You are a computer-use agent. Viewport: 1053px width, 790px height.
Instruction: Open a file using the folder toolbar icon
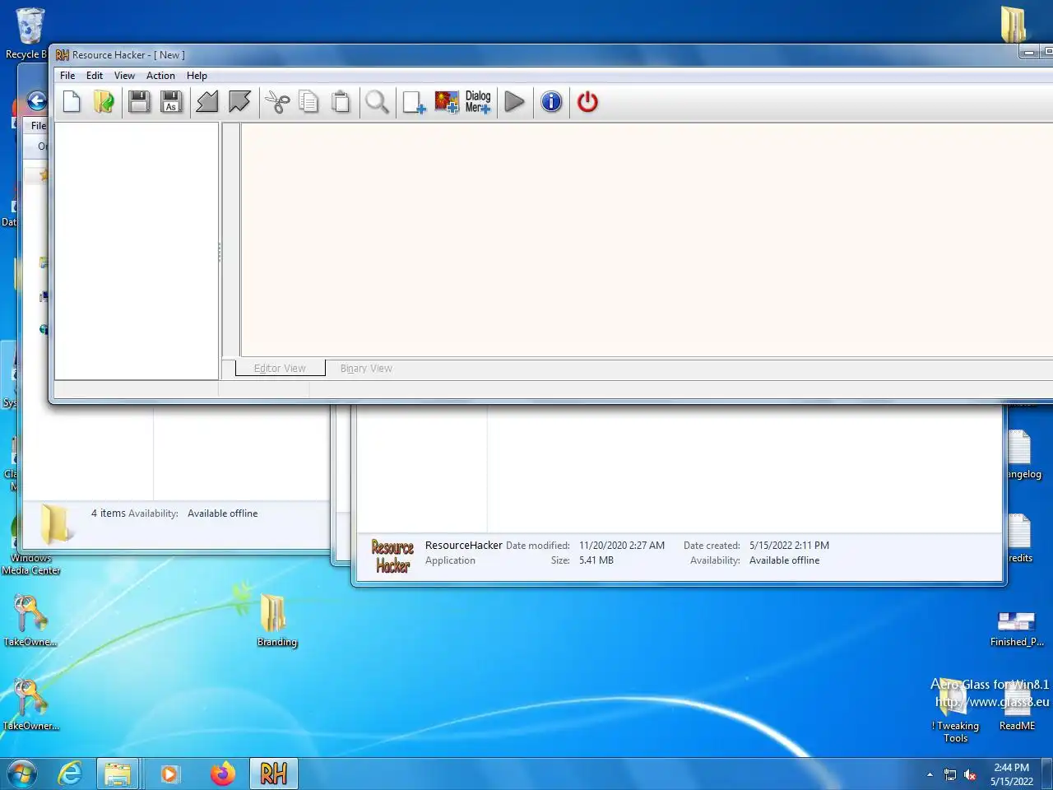click(104, 102)
